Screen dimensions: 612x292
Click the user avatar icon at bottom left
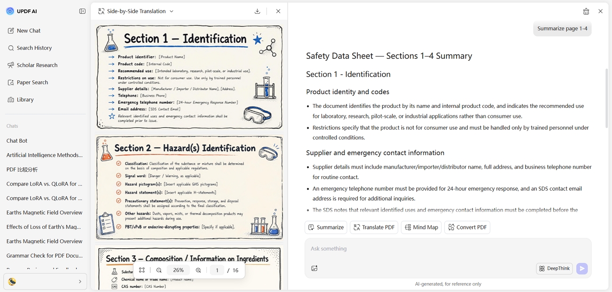(x=12, y=282)
